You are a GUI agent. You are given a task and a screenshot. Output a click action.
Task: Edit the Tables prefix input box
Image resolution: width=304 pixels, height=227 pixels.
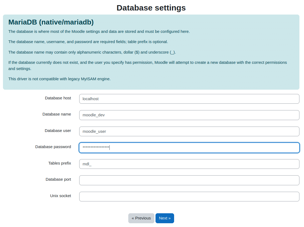(x=189, y=164)
